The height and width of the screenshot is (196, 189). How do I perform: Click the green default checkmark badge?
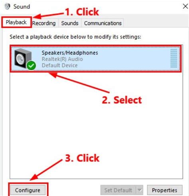(x=31, y=66)
